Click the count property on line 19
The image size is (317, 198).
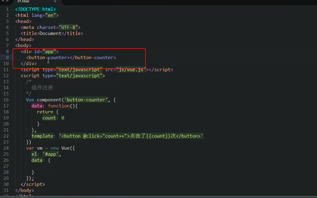tap(49, 118)
